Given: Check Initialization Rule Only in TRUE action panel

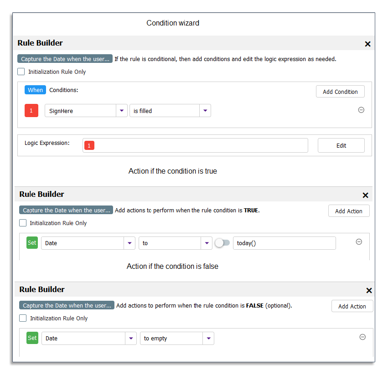Looking at the screenshot, I should pos(23,223).
